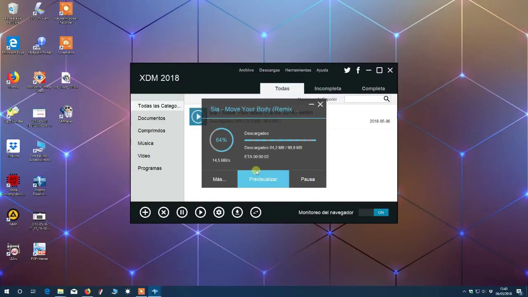Click the media converter swap arrows icon

coord(256,212)
